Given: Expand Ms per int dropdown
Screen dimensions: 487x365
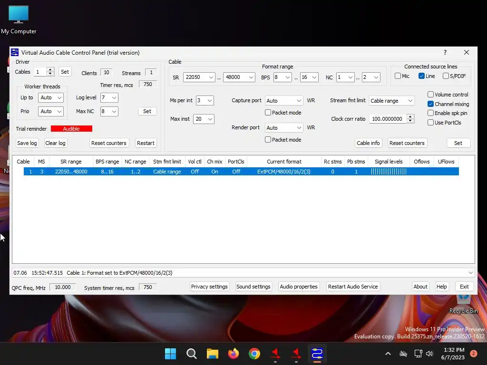Looking at the screenshot, I should point(205,101).
